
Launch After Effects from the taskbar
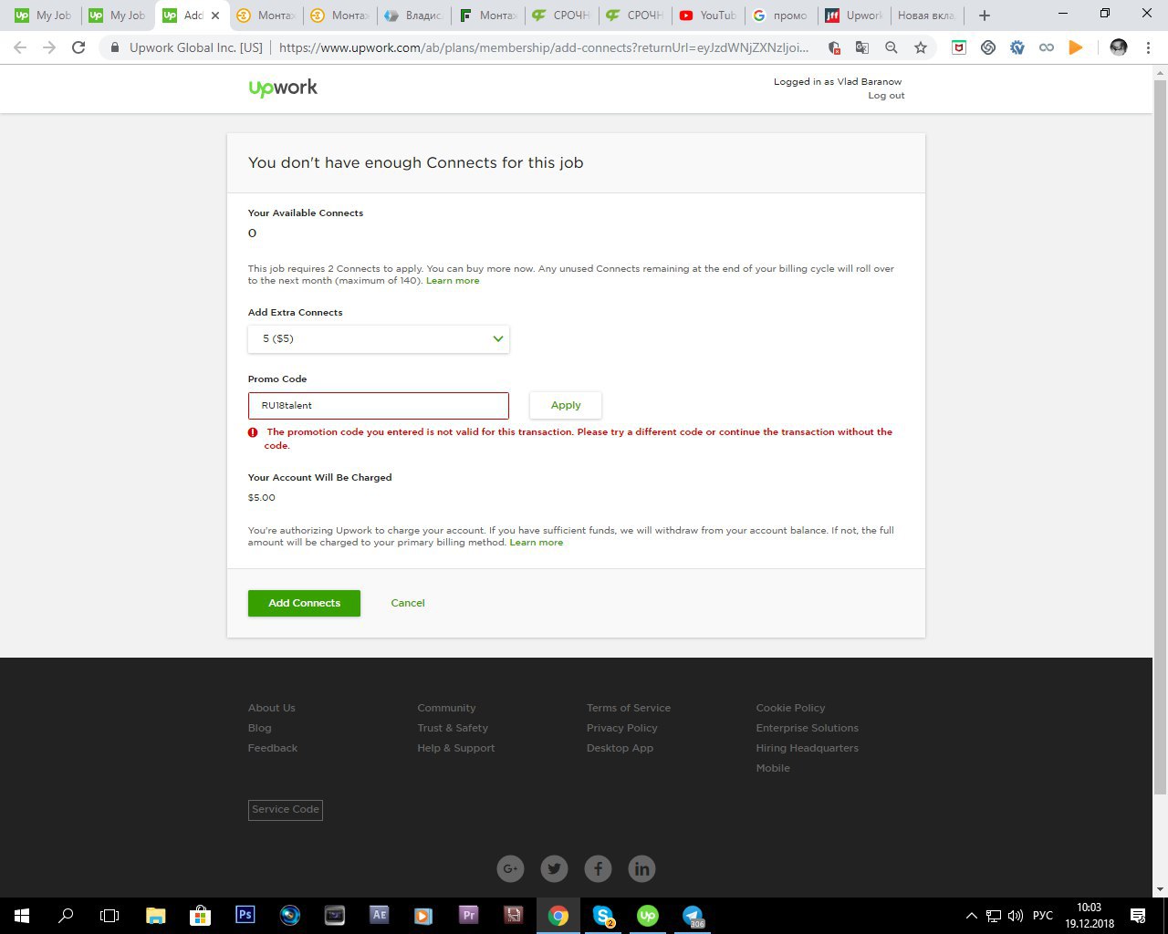[x=379, y=916]
